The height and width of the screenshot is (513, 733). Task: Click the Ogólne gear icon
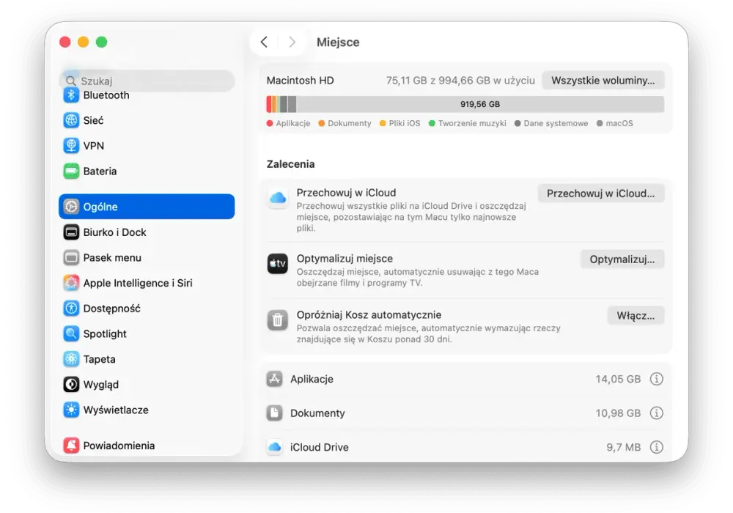(71, 207)
